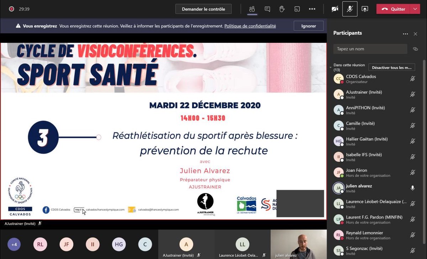Screen dimensions: 427x259
Task: Click mic icon next to S Segonzac
Action: click(413, 251)
